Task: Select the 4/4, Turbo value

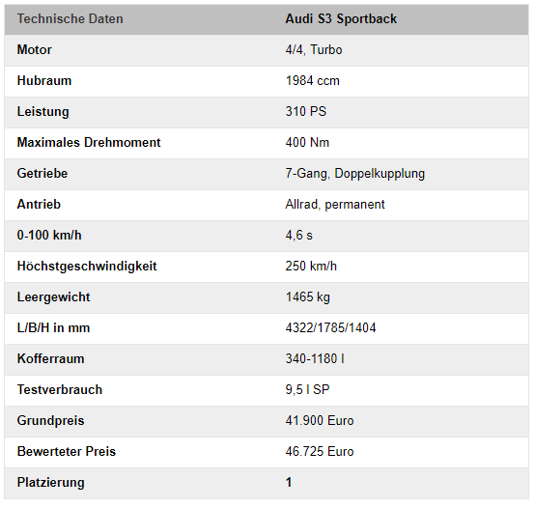Action: [314, 50]
